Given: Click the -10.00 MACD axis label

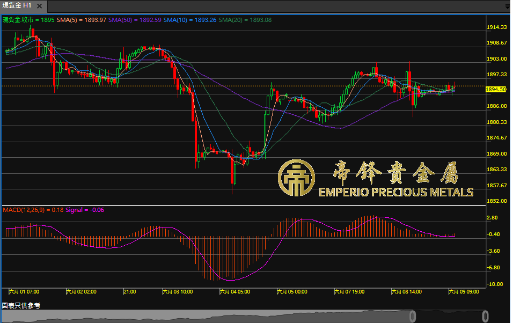Looking at the screenshot, I should tap(495, 284).
